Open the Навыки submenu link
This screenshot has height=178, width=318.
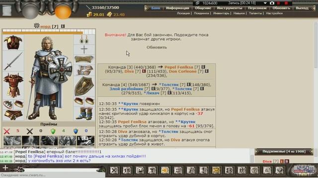[x=239, y=13]
